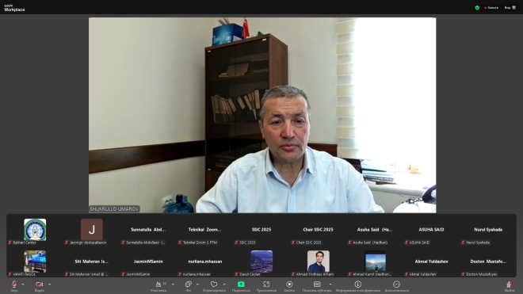
Task: Expand the audio settings arrow
Action: click(x=23, y=284)
